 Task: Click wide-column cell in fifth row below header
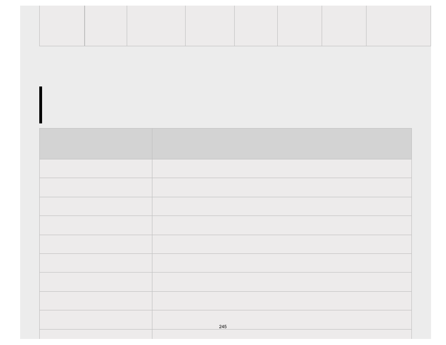point(282,244)
